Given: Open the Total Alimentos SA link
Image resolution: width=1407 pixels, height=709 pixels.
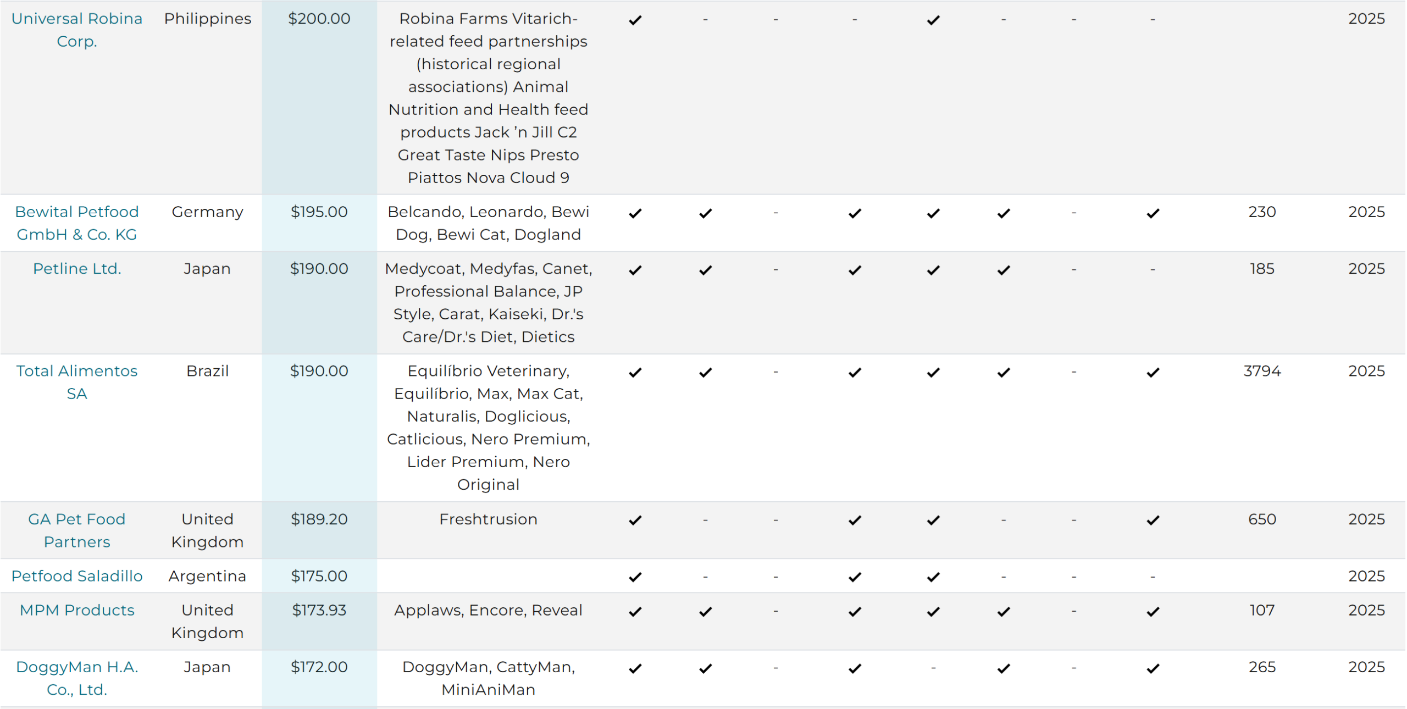Looking at the screenshot, I should pyautogui.click(x=77, y=383).
